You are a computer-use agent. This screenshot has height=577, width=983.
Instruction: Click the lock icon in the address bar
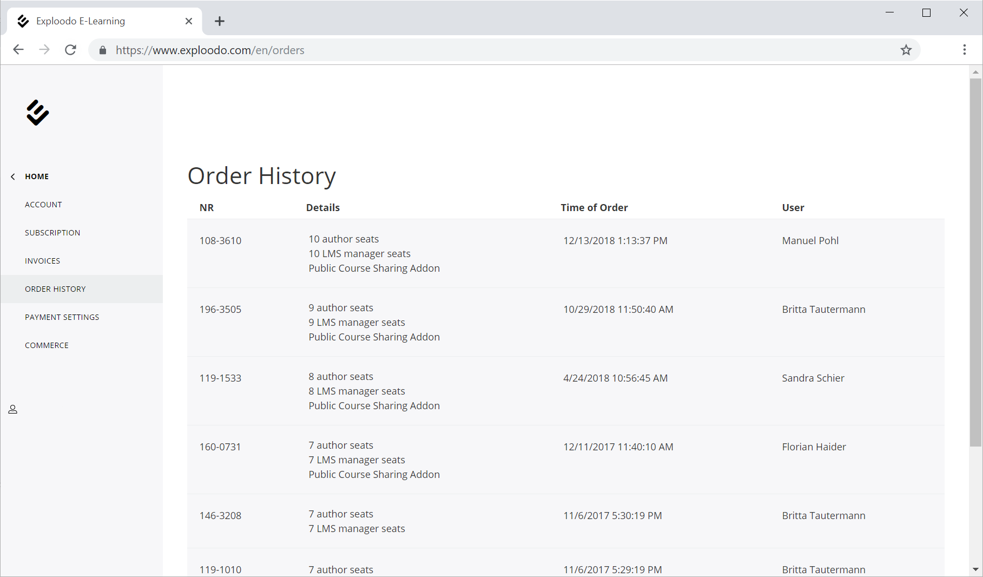click(x=103, y=50)
